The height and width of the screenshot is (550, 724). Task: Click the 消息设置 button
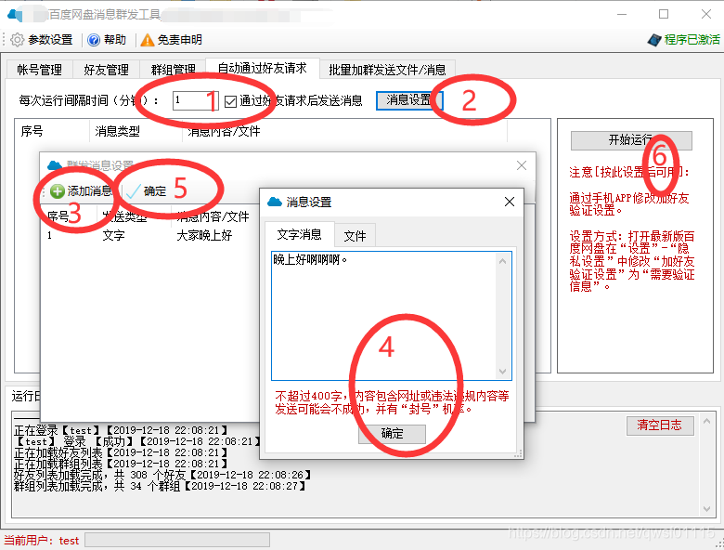click(409, 100)
